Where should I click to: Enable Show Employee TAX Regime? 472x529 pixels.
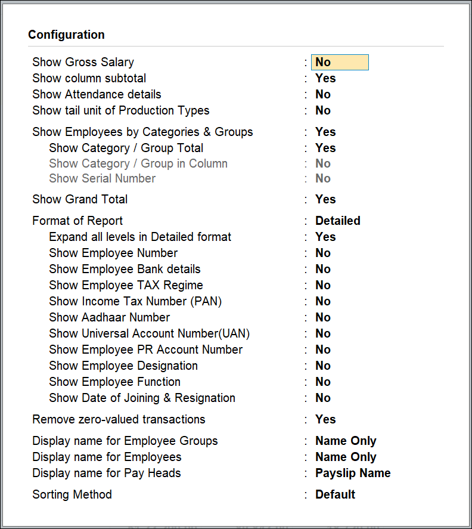click(x=322, y=285)
